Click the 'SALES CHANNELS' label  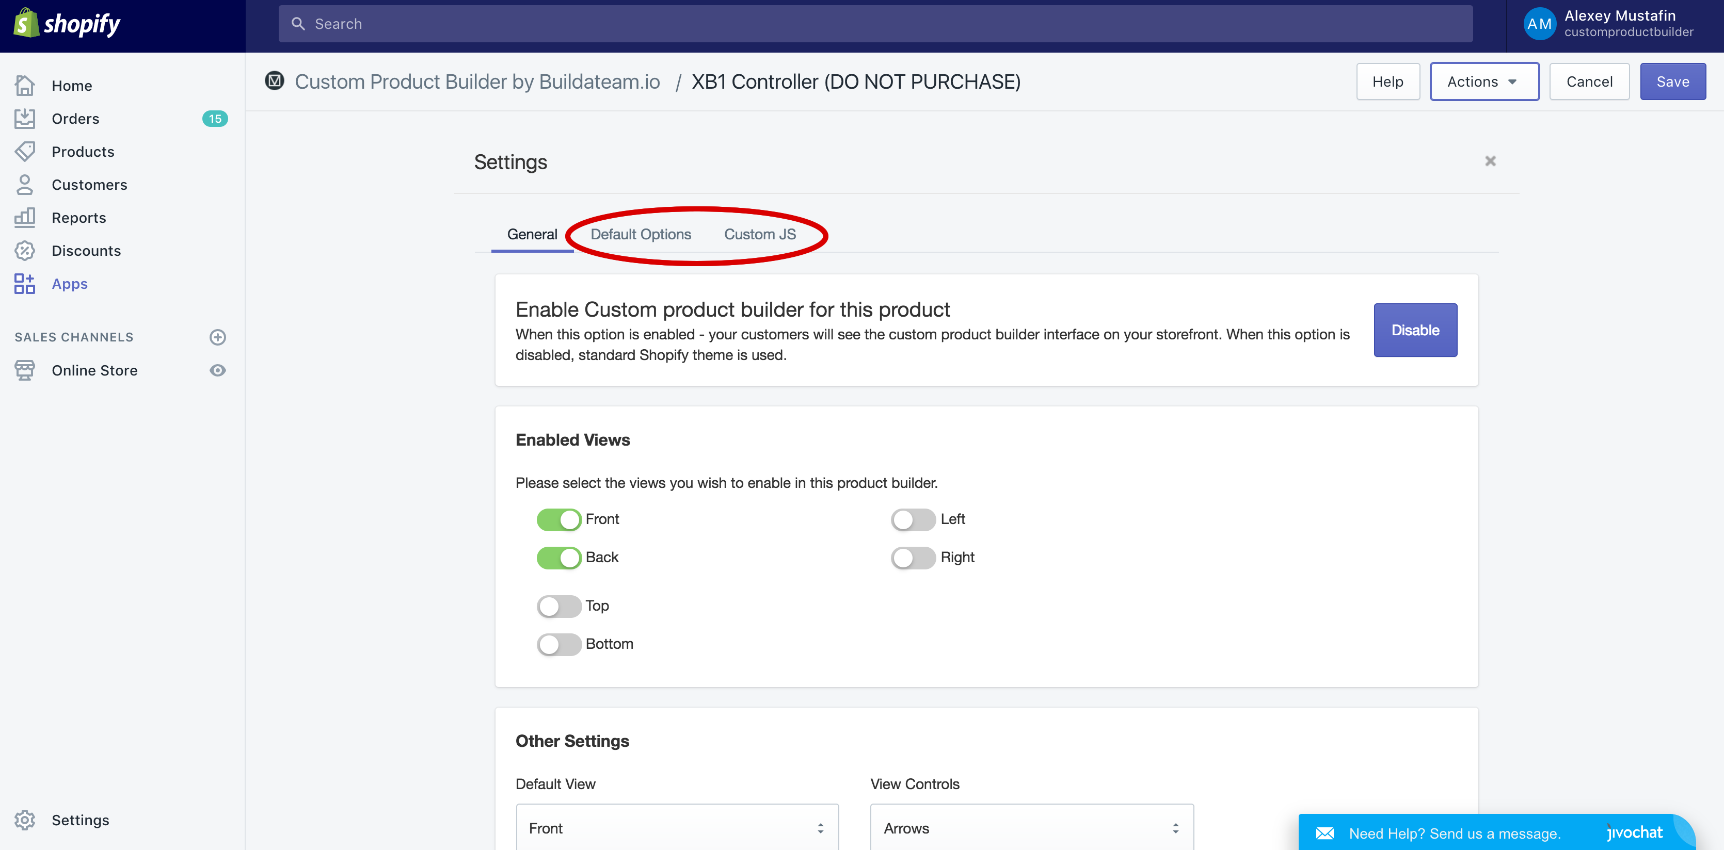74,337
